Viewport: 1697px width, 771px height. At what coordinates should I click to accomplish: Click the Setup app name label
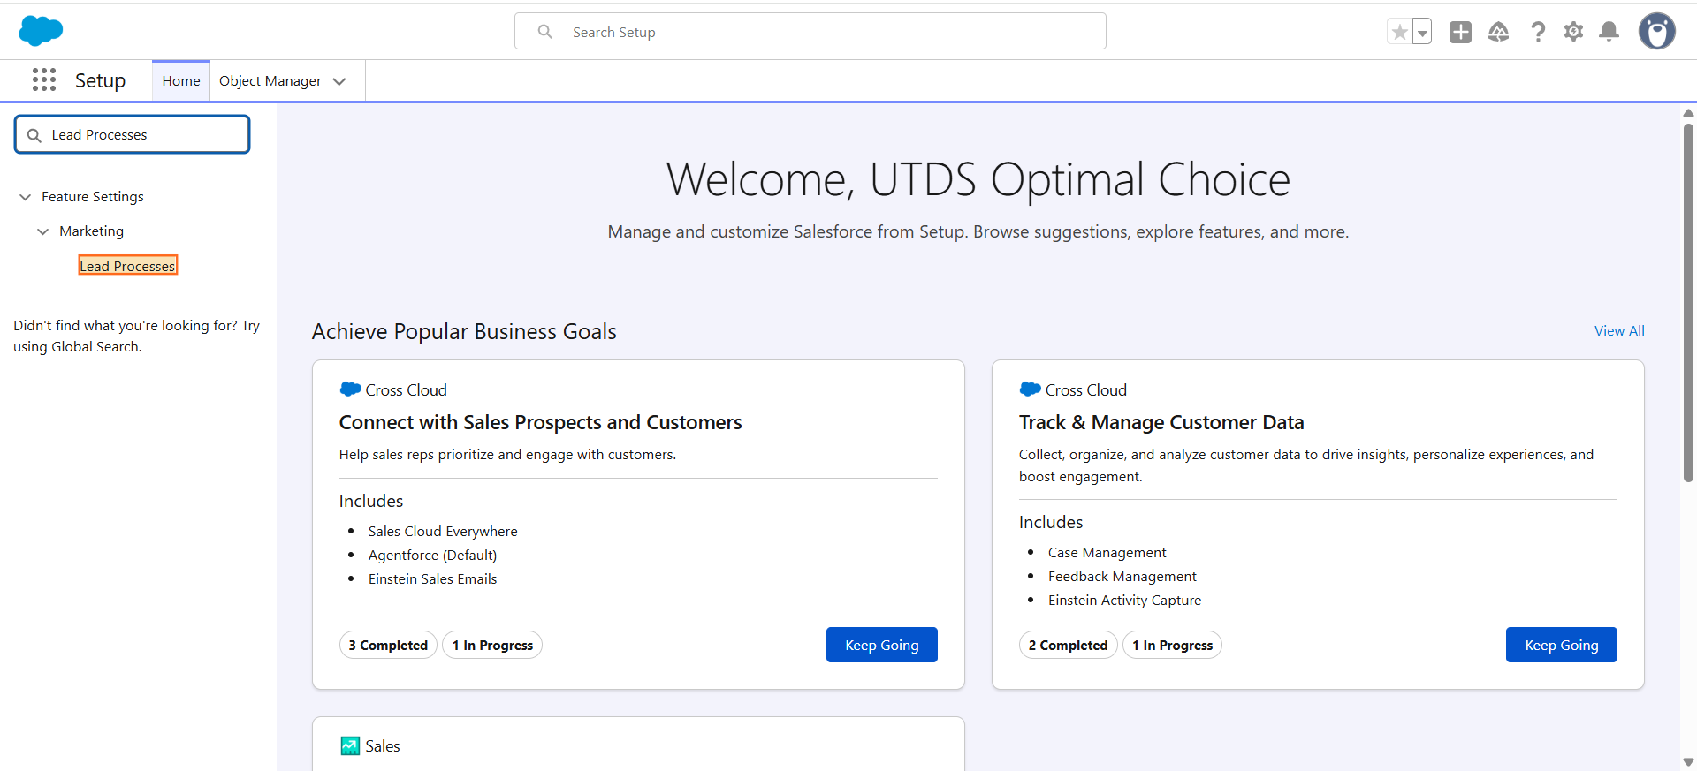100,80
